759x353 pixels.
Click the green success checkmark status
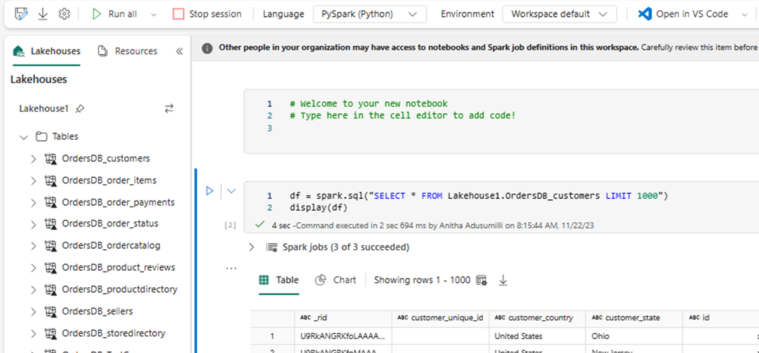coord(260,225)
